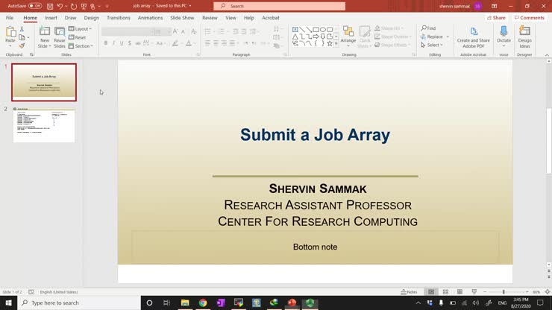
Task: Open the Reuse Slides pane
Action: coord(60,37)
